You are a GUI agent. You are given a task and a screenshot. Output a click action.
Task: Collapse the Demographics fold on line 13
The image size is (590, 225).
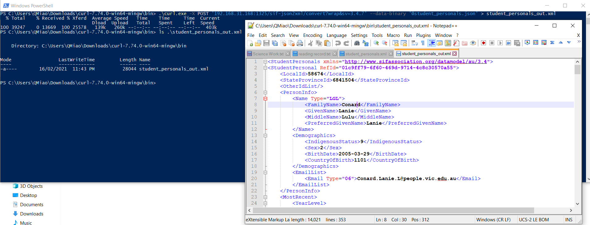point(265,135)
